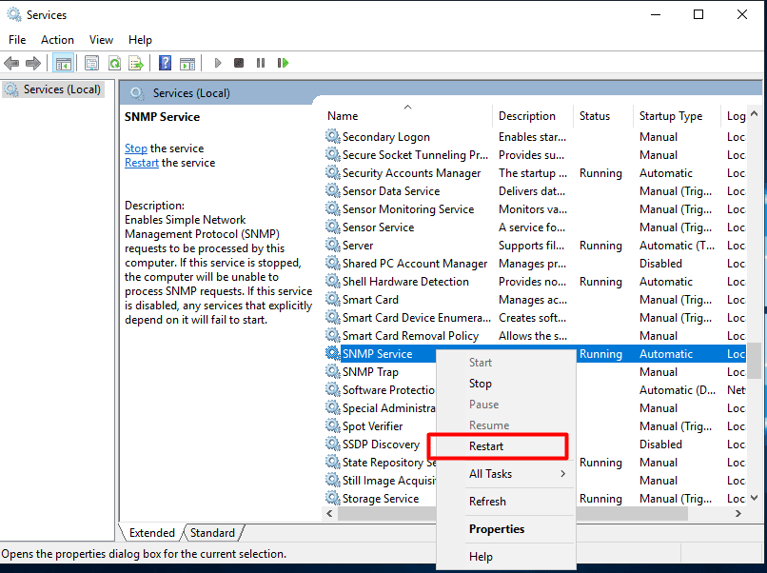Image resolution: width=767 pixels, height=573 pixels.
Task: Toggle the Show/Hide Action Pane icon
Action: (x=187, y=63)
